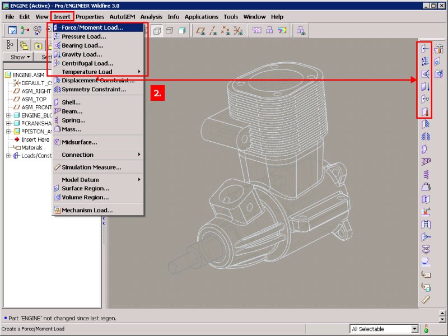Select Volume Region menu entry
The image size is (448, 336).
pyautogui.click(x=99, y=198)
